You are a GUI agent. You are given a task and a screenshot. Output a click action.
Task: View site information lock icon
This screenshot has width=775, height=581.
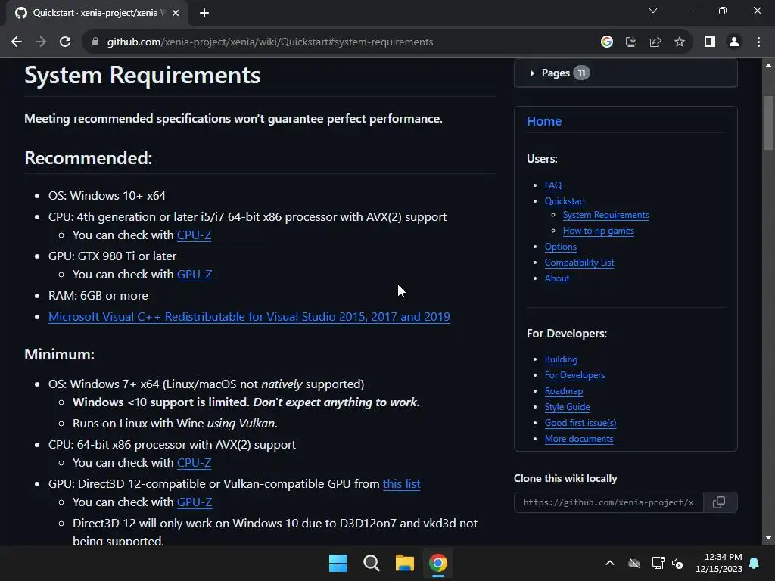pos(95,42)
